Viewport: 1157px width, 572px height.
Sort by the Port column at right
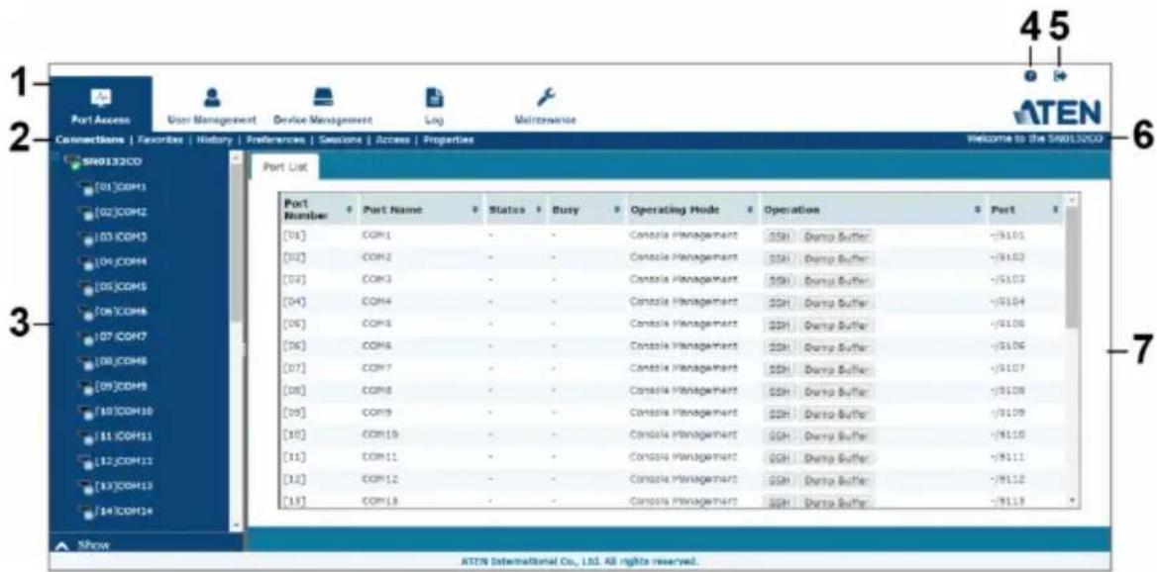[x=1023, y=210]
